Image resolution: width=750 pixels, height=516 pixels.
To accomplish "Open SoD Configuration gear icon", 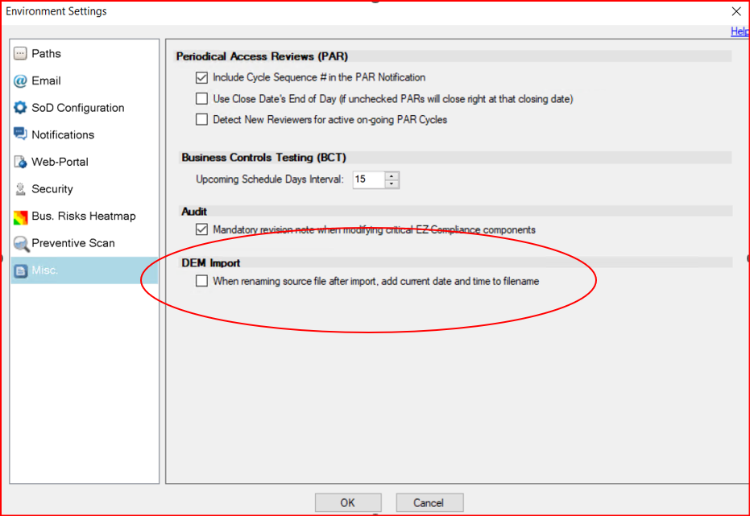I will 21,108.
